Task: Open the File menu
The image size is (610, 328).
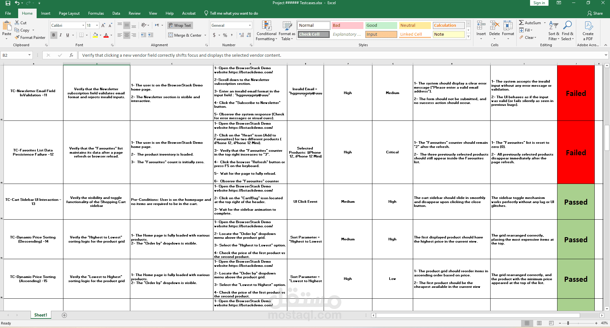Action: coord(8,13)
